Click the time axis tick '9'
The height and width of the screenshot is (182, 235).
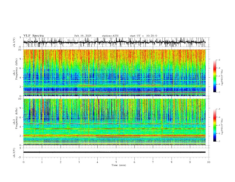click(190, 162)
